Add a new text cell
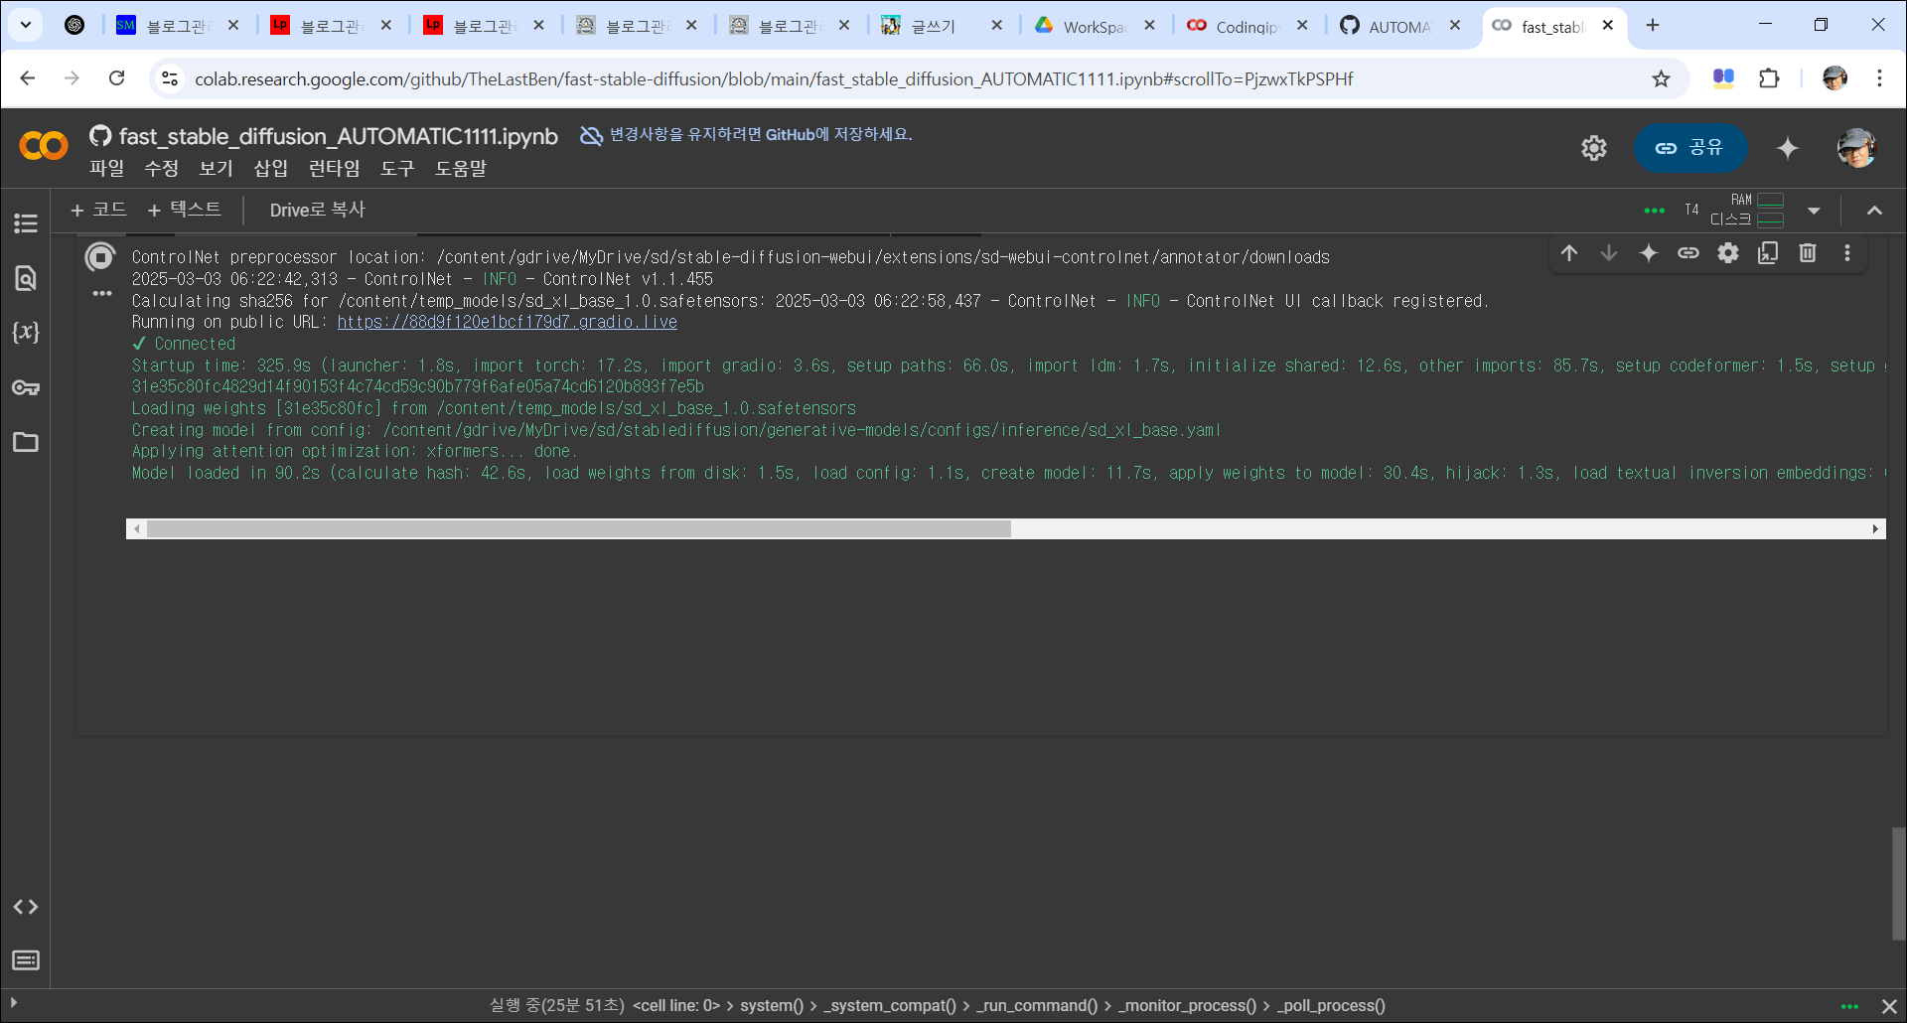Screen dimensions: 1907x1023 (x=185, y=210)
